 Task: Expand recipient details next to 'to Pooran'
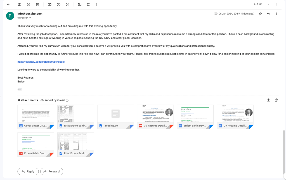tap(30, 18)
